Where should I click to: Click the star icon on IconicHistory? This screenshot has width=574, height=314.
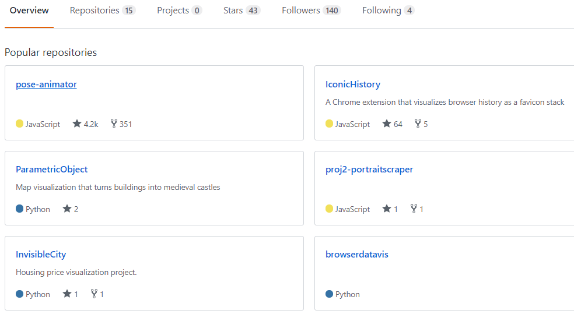(387, 124)
